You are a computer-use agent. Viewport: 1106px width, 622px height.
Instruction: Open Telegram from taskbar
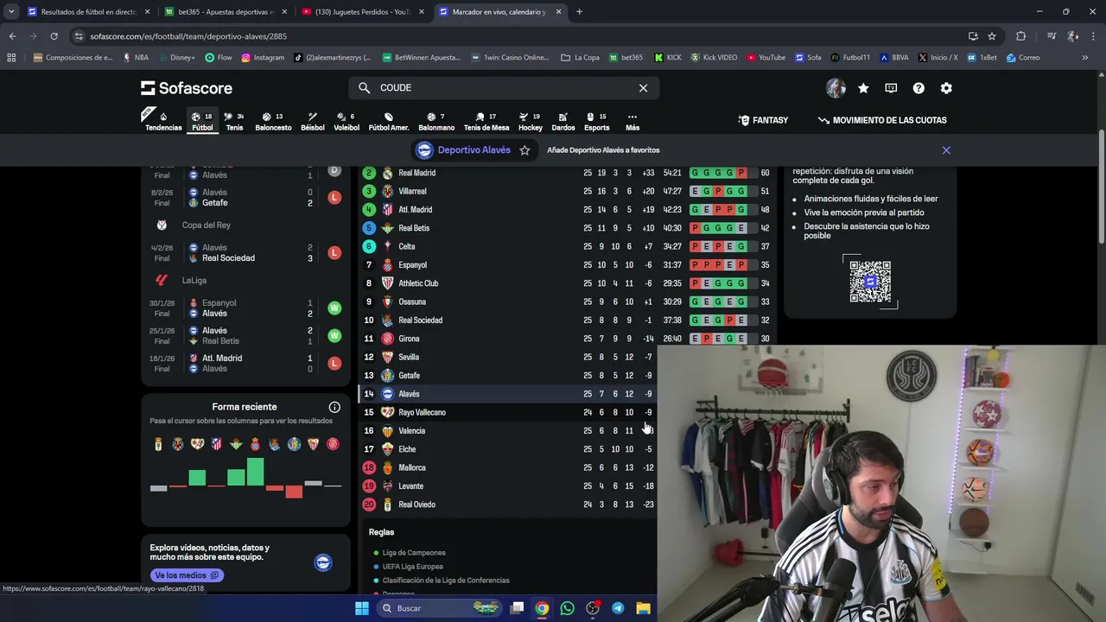tap(618, 608)
